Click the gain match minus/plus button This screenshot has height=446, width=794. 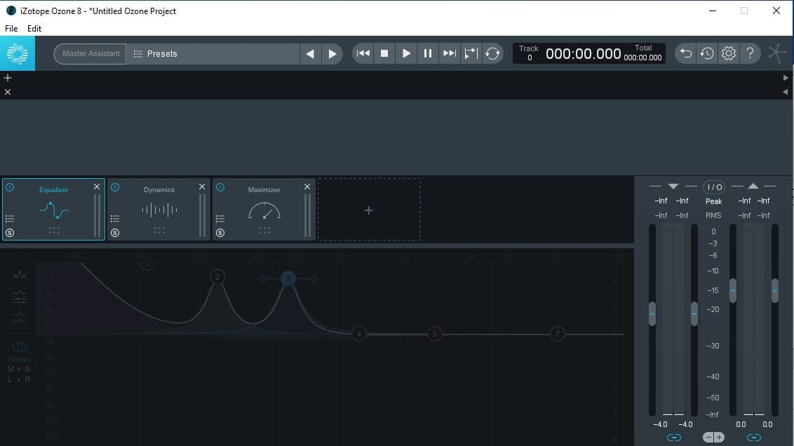(x=714, y=438)
